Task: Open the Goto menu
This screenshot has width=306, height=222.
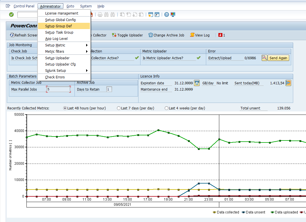Action: [x=70, y=6]
